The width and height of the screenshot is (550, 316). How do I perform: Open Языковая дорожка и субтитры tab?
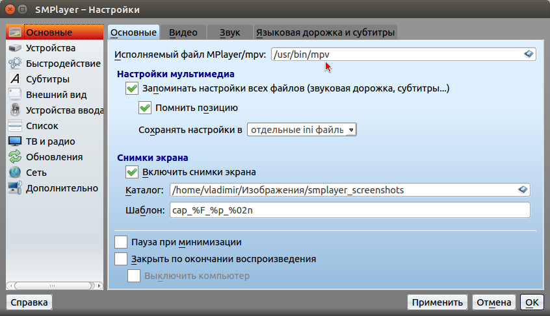click(x=325, y=32)
